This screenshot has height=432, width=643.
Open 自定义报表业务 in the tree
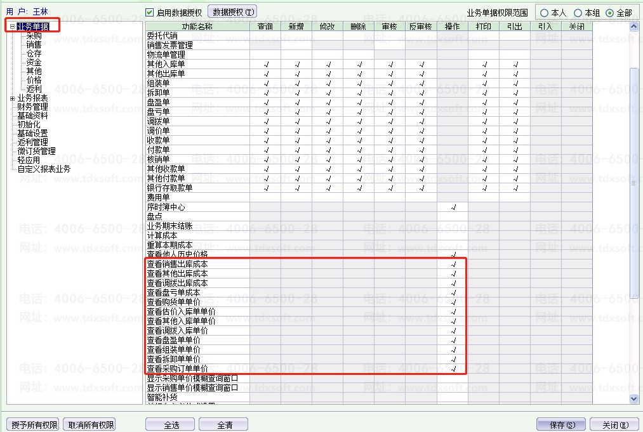click(44, 169)
